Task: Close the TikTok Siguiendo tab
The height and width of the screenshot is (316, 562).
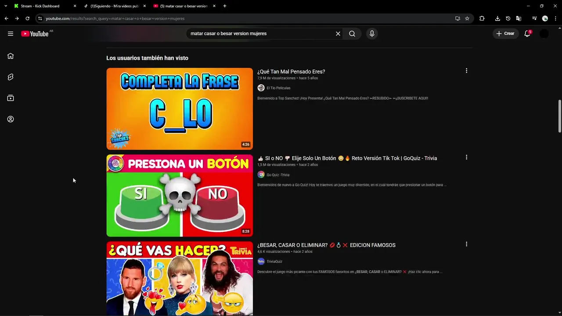Action: tap(144, 6)
